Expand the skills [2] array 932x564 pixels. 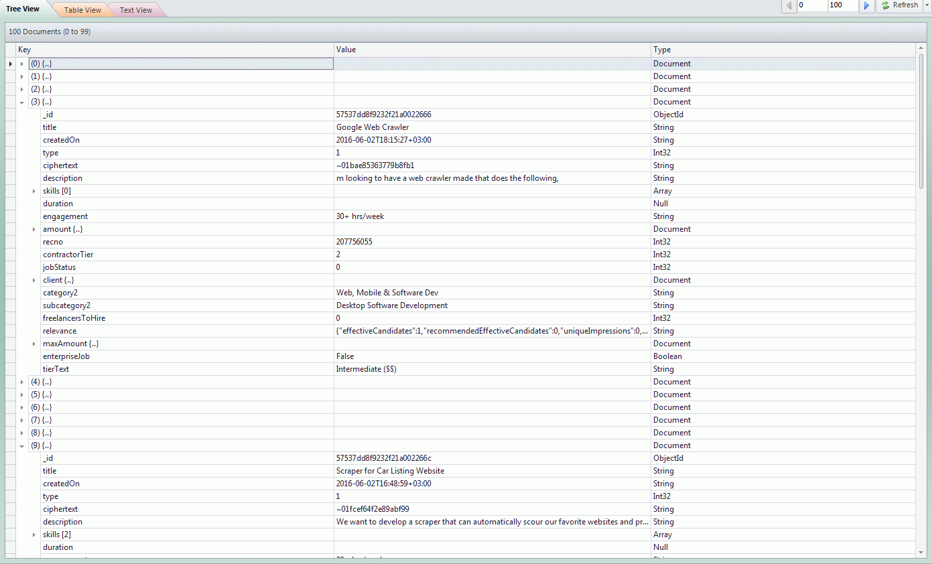[x=34, y=535]
